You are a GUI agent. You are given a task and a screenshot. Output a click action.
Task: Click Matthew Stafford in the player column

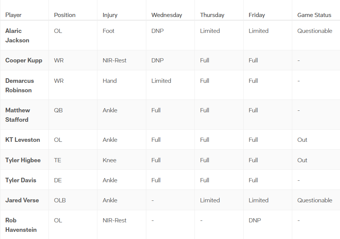tap(17, 115)
